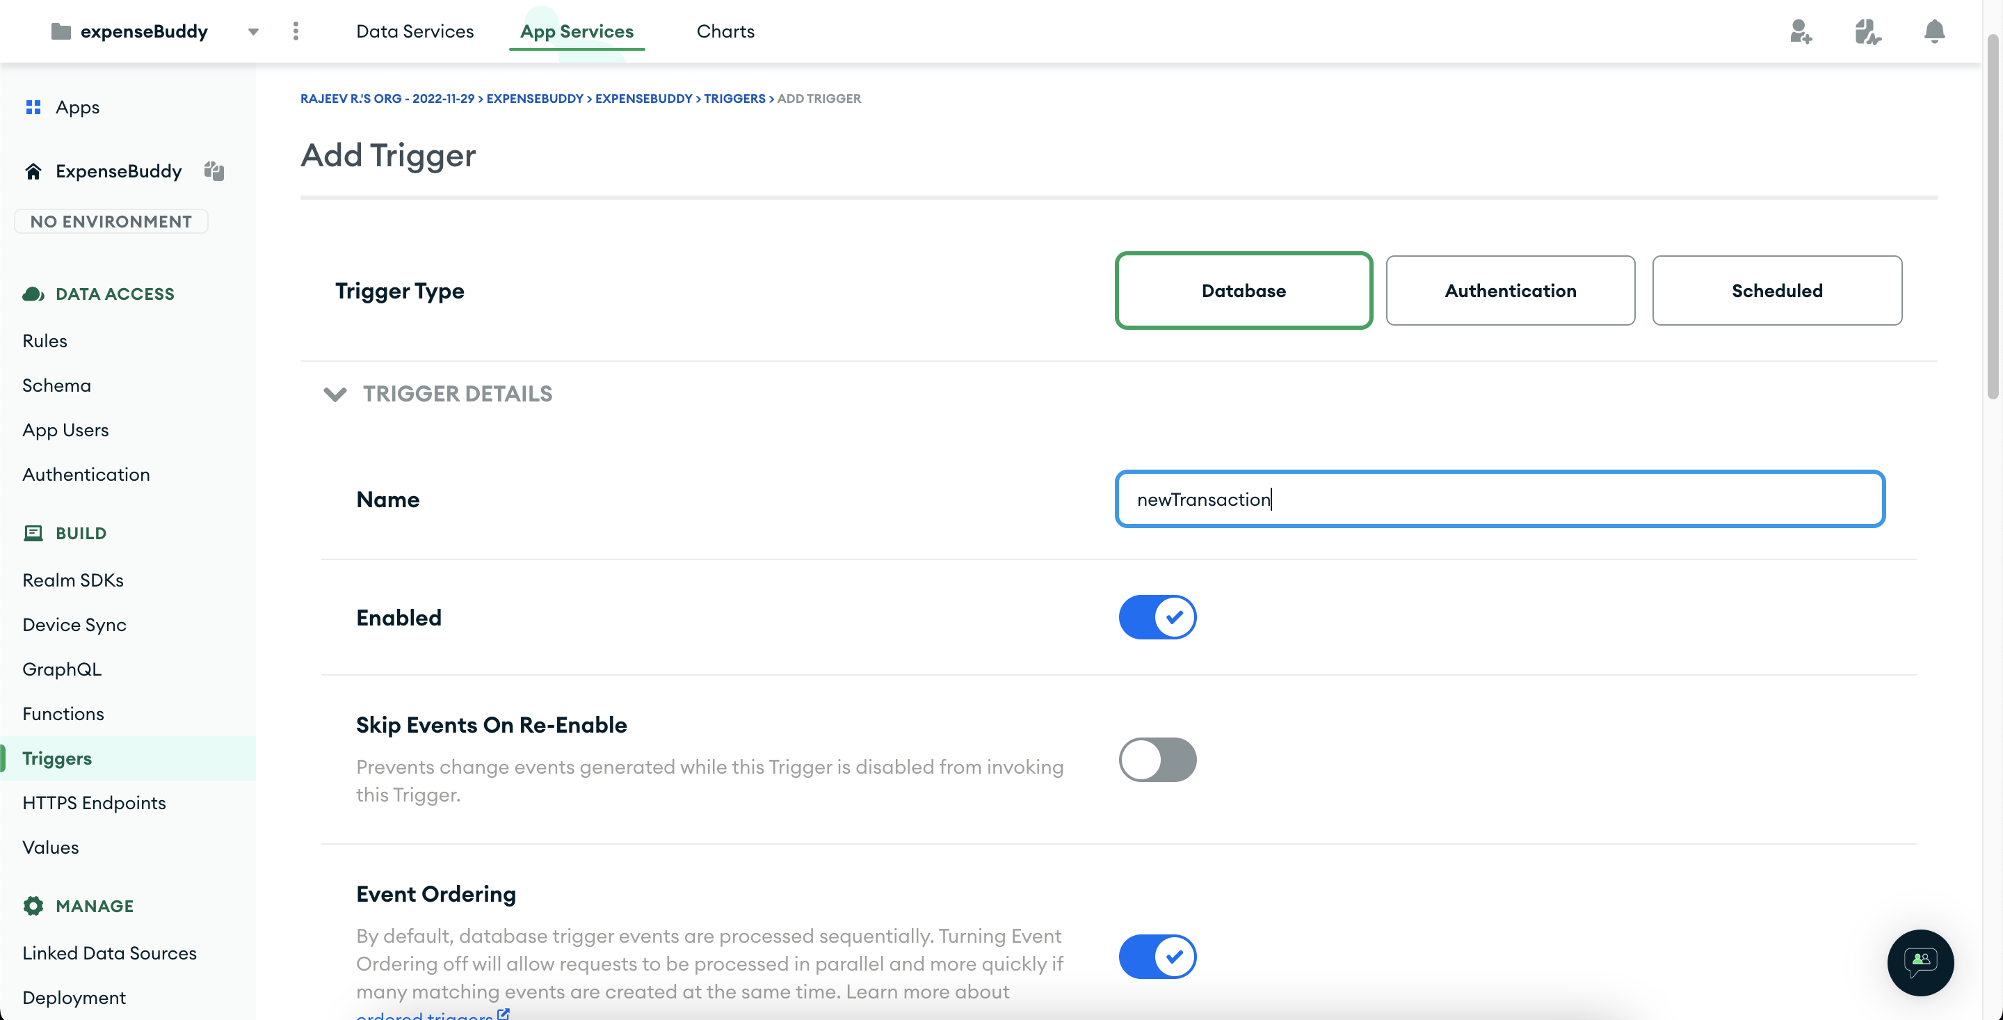The width and height of the screenshot is (2003, 1020).
Task: Follow the first EXPENSEBUDDY breadcrumb link
Action: point(534,98)
